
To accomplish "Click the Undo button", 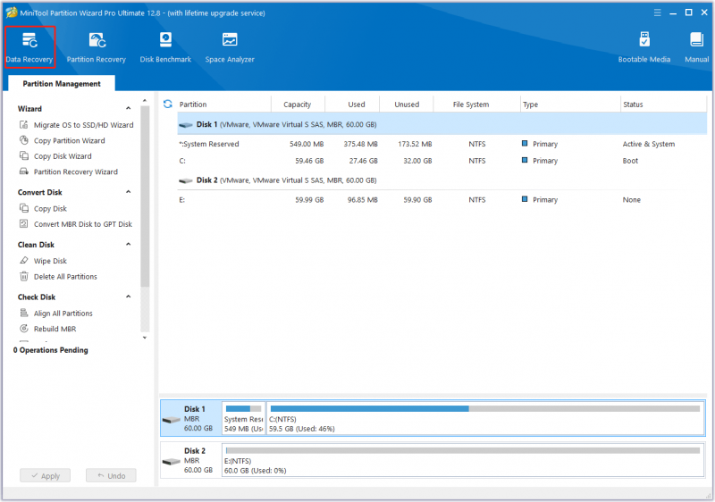I will click(x=111, y=475).
